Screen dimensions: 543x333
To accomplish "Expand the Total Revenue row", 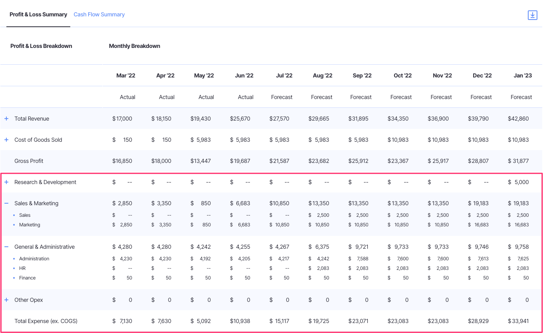I will [x=6, y=118].
